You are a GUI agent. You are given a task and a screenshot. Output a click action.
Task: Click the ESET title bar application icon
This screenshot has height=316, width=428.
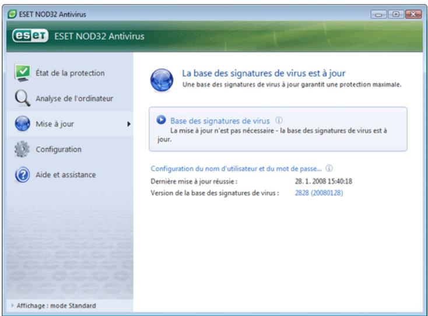(12, 14)
